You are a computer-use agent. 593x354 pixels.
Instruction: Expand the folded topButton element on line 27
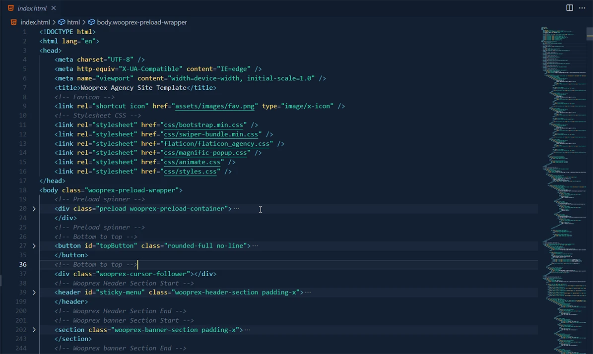tap(34, 245)
